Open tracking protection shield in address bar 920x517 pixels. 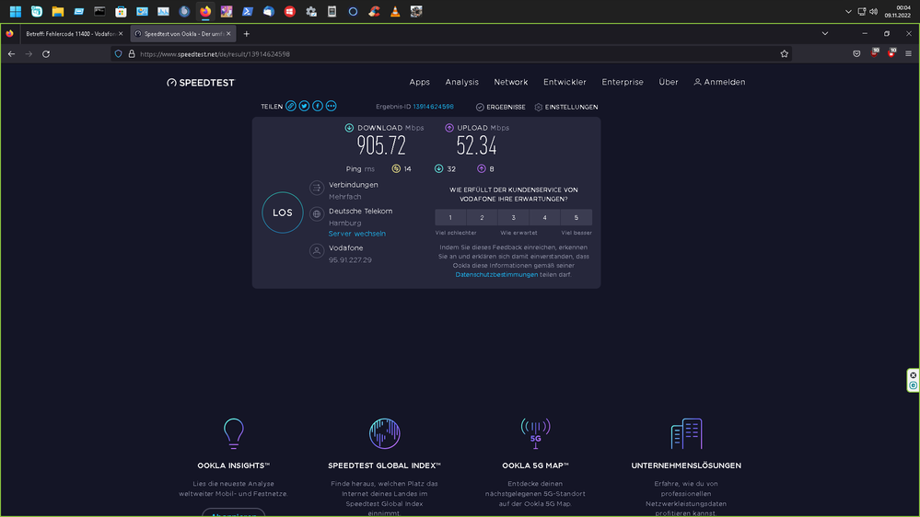pos(119,54)
